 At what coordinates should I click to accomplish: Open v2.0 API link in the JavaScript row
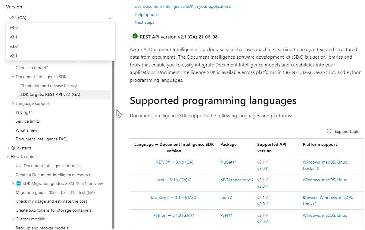pyautogui.click(x=263, y=204)
